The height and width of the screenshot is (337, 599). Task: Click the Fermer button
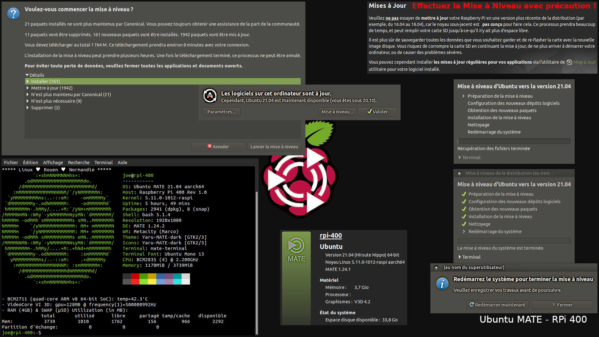562,305
